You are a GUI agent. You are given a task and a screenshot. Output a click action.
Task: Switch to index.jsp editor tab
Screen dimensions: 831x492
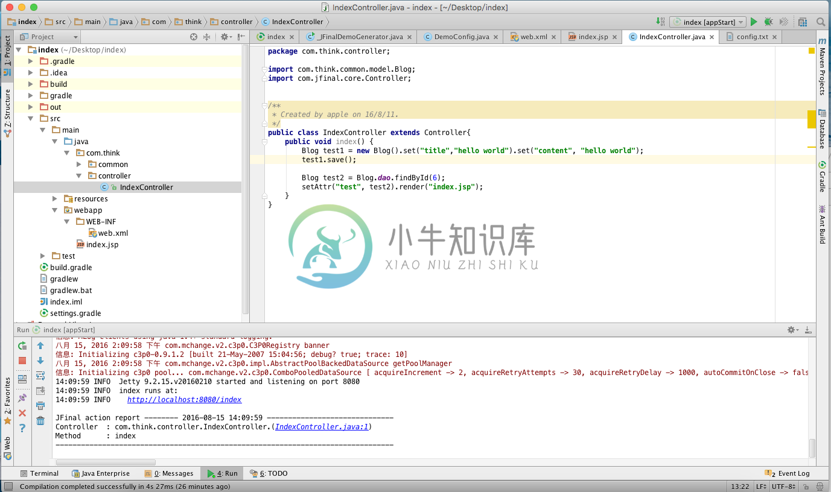coord(593,37)
